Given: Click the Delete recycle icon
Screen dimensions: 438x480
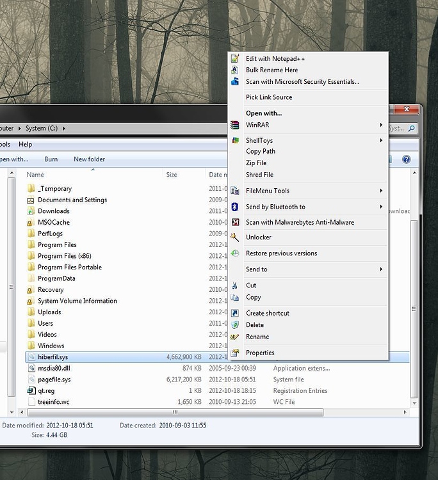Looking at the screenshot, I should coord(235,324).
